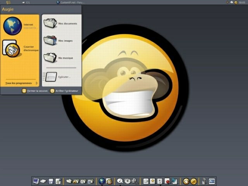Click the webcam document icon in dock
Viewport: 248px width, 186px height.
tap(160, 181)
